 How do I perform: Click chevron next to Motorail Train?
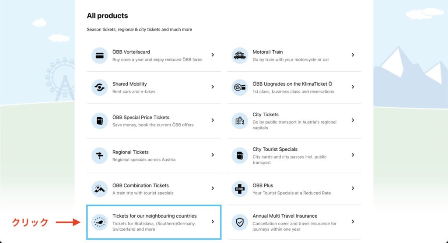(353, 55)
